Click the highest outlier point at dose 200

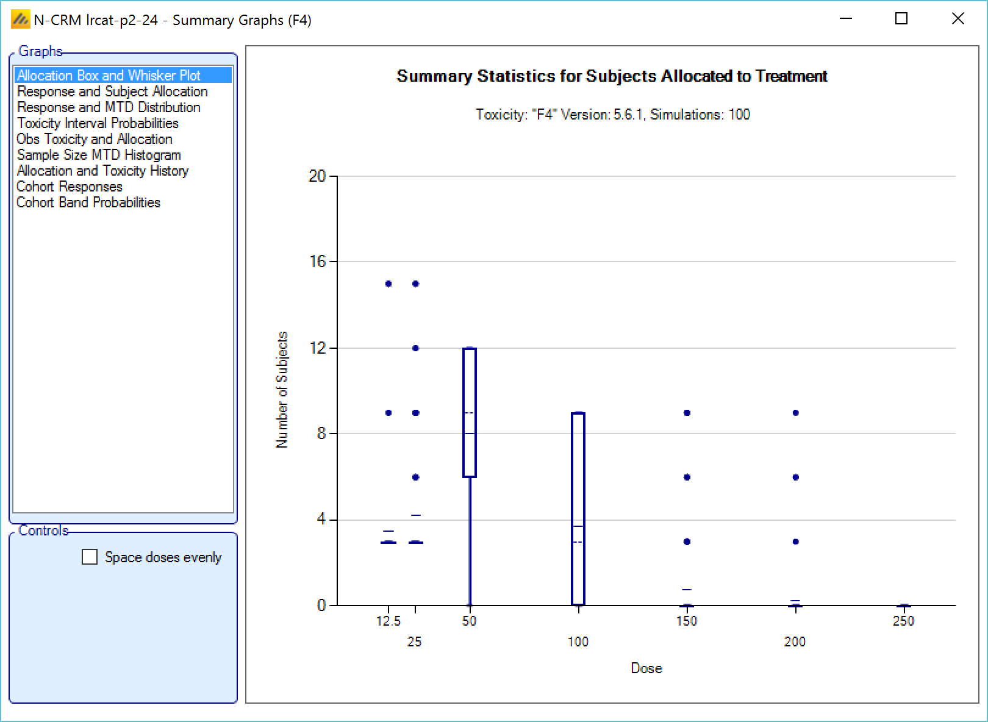795,413
